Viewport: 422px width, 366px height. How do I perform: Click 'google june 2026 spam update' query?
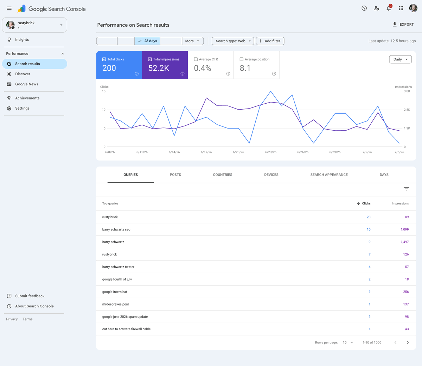[125, 317]
